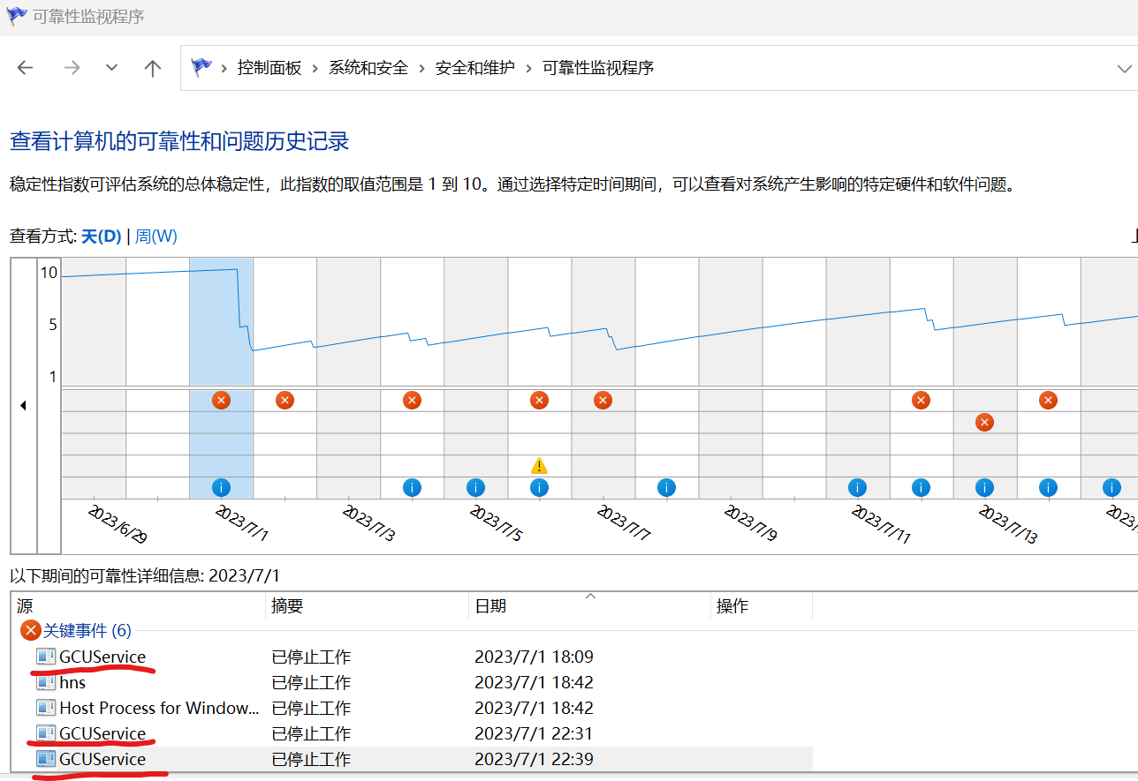Click date cell 2023/7/1 18:09
Screen dimensions: 1138x781
pyautogui.click(x=534, y=657)
